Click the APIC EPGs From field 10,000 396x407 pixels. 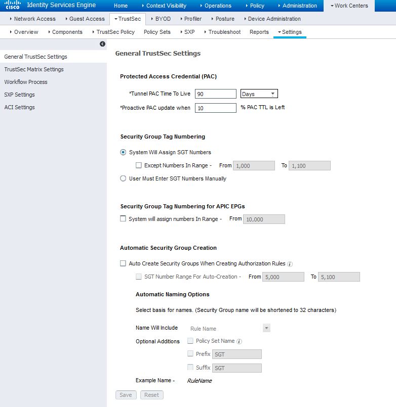click(x=264, y=219)
